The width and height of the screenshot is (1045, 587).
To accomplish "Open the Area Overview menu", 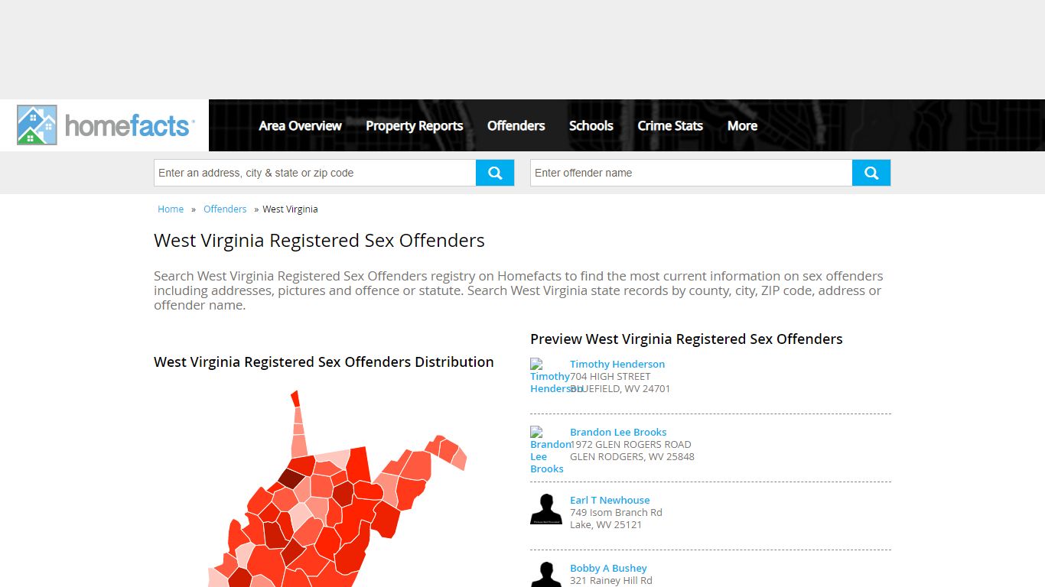I will (300, 125).
